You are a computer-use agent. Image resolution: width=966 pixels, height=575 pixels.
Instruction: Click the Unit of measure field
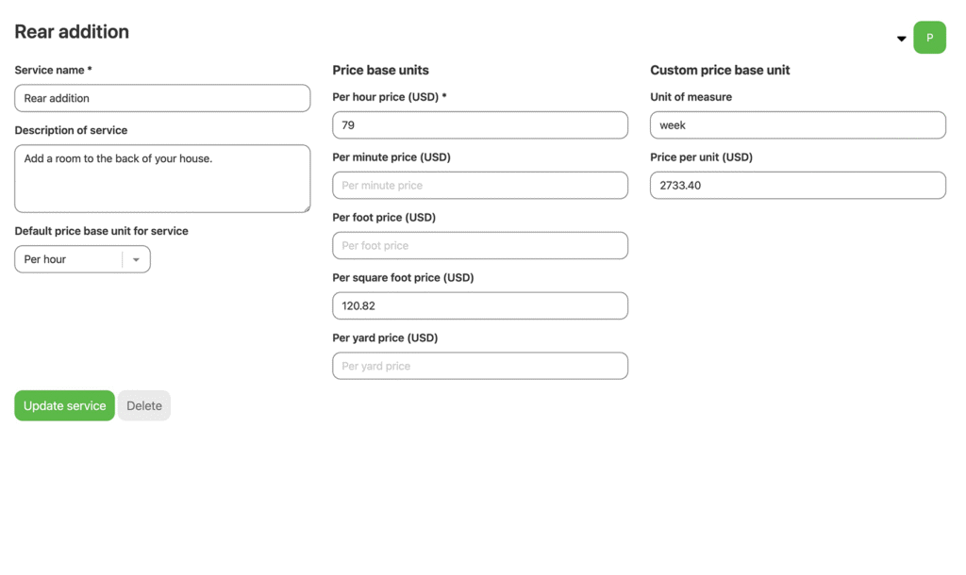coord(797,125)
